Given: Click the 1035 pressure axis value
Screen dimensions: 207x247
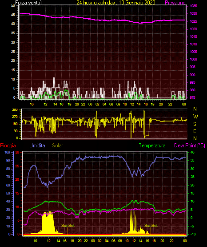Looking at the screenshot, I should click(x=193, y=6).
